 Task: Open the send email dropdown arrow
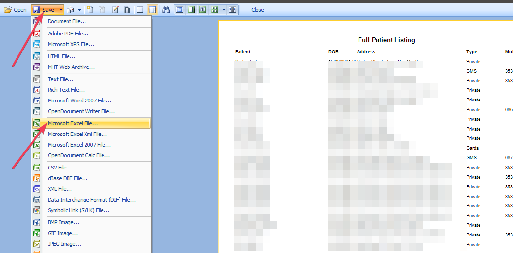point(79,10)
